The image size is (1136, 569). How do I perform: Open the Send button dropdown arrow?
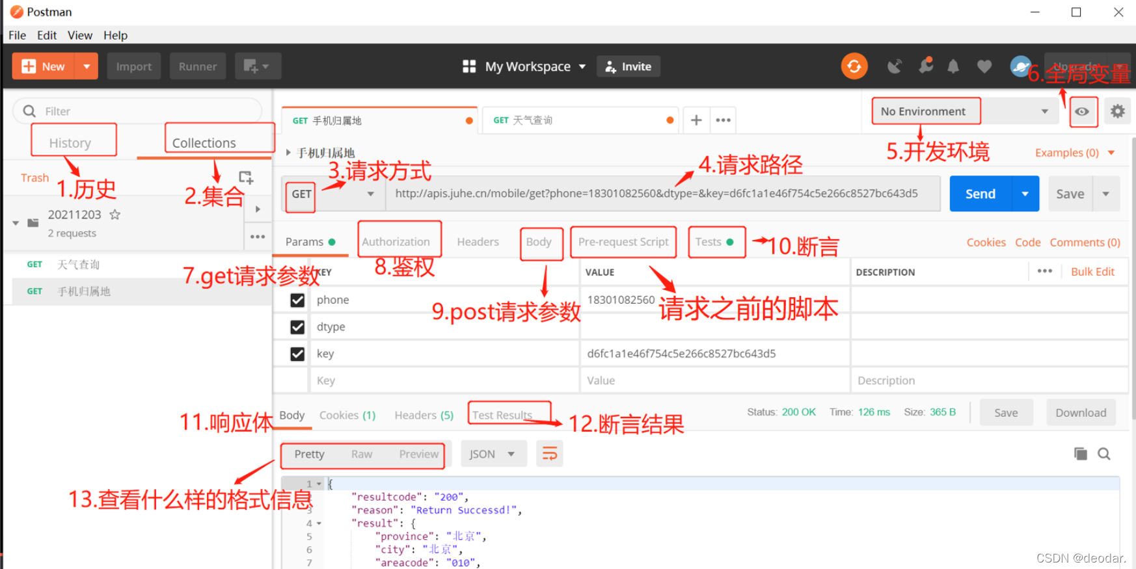coord(1025,194)
